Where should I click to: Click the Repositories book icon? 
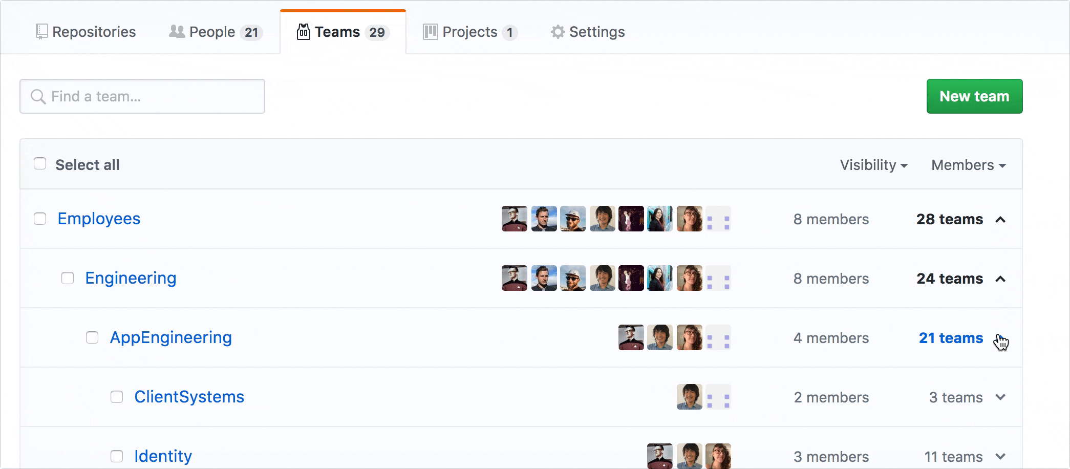pos(41,32)
